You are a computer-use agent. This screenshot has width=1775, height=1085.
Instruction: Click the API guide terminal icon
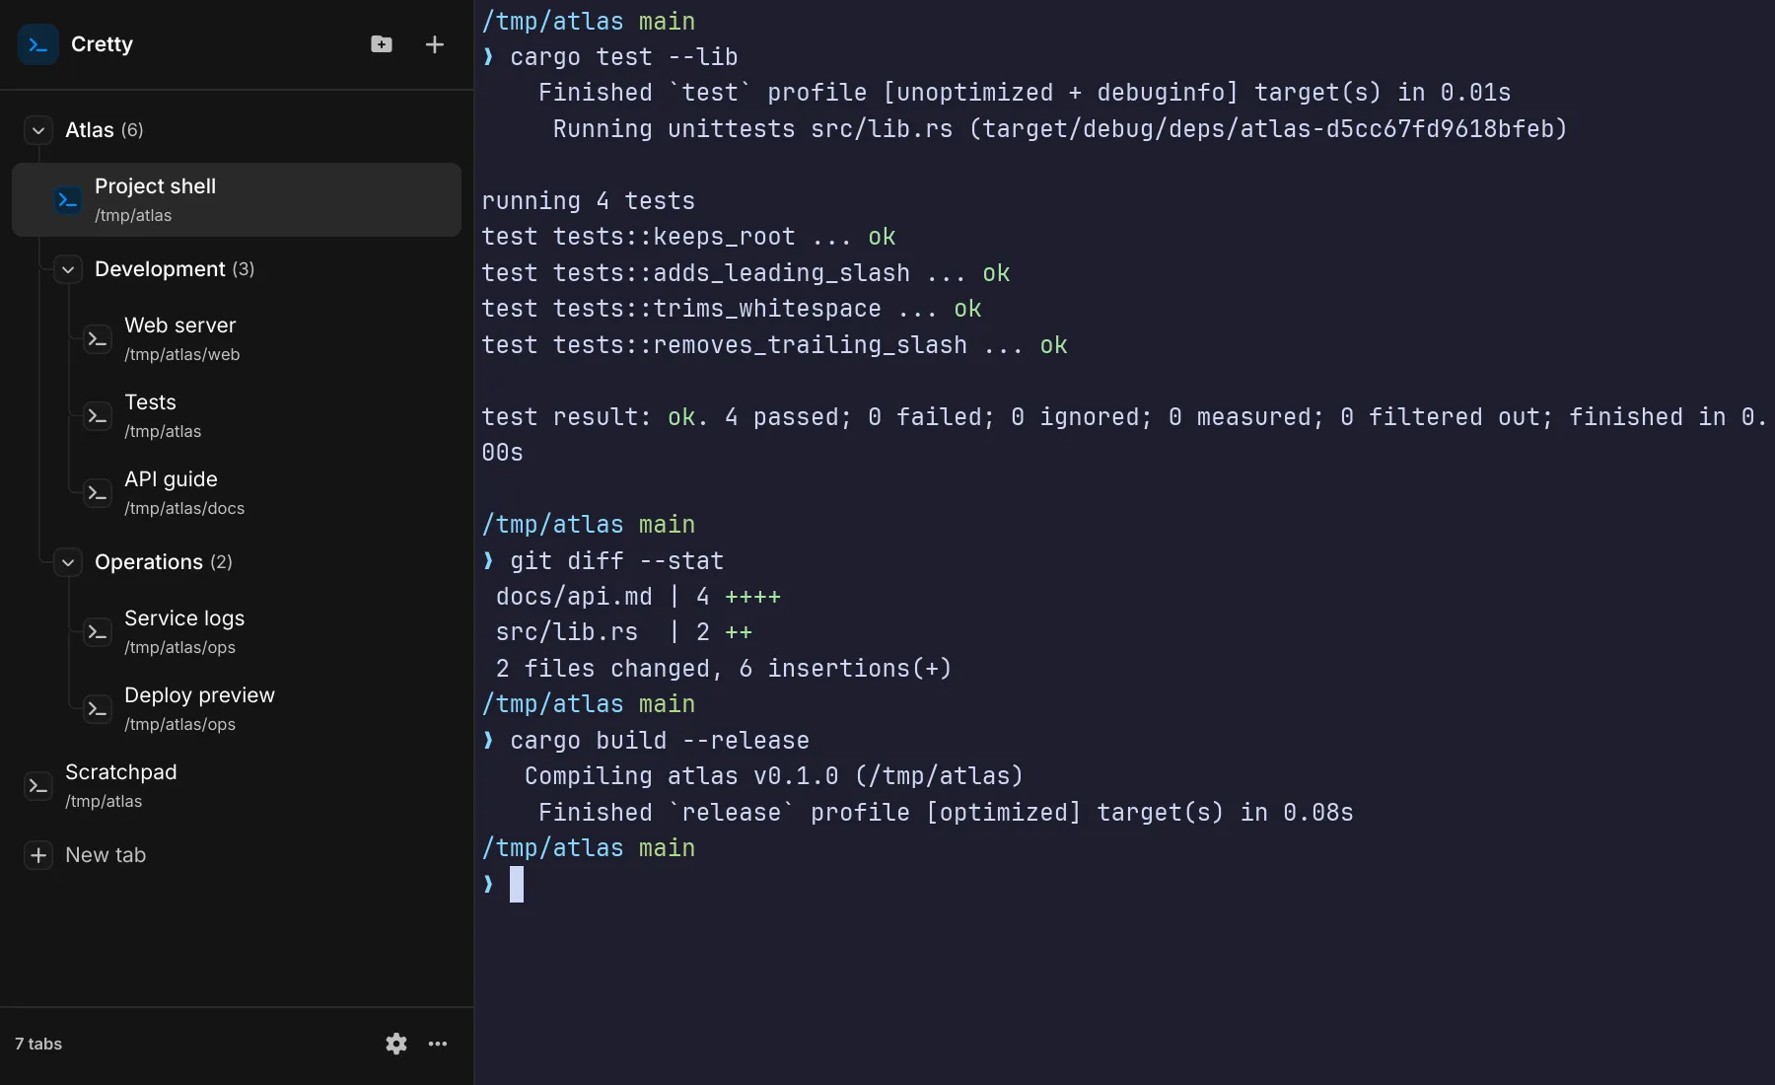98,493
